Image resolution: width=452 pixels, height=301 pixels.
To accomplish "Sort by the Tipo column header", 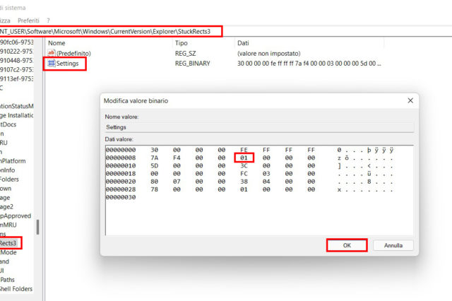I will pyautogui.click(x=182, y=43).
